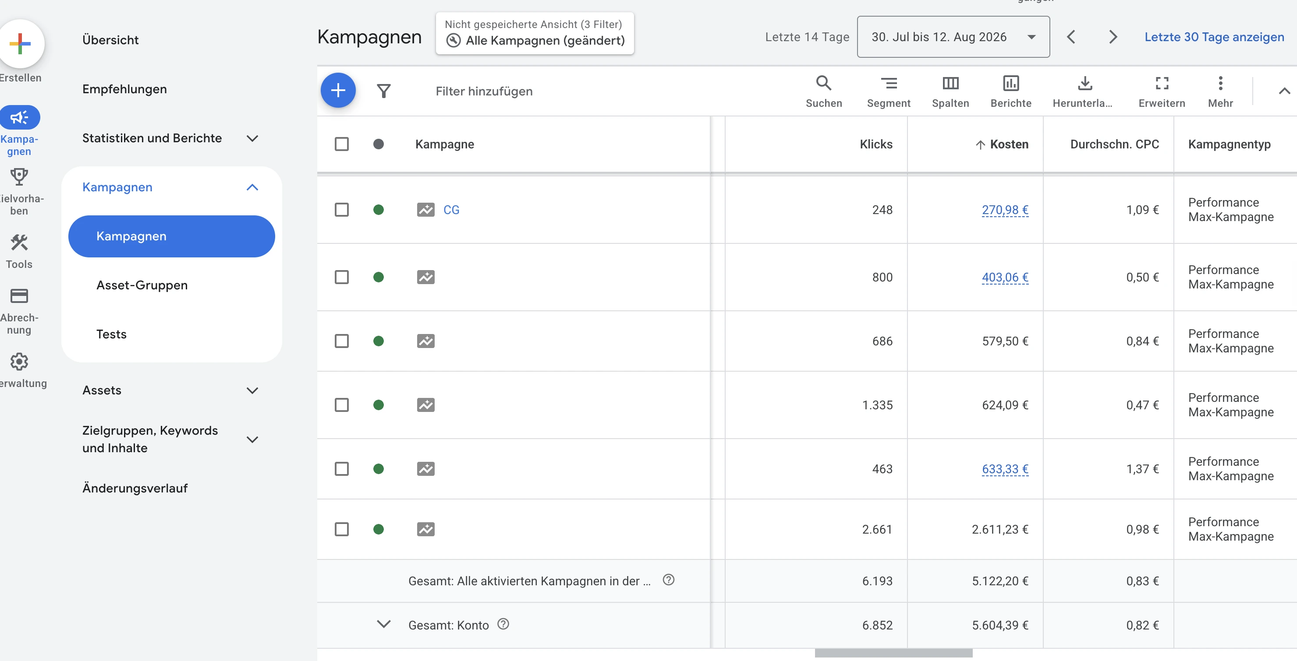Open the Kampagnen megaphone sidebar icon

pos(19,117)
